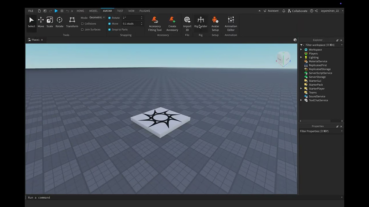
Task: Open the Animation Editor
Action: [231, 23]
